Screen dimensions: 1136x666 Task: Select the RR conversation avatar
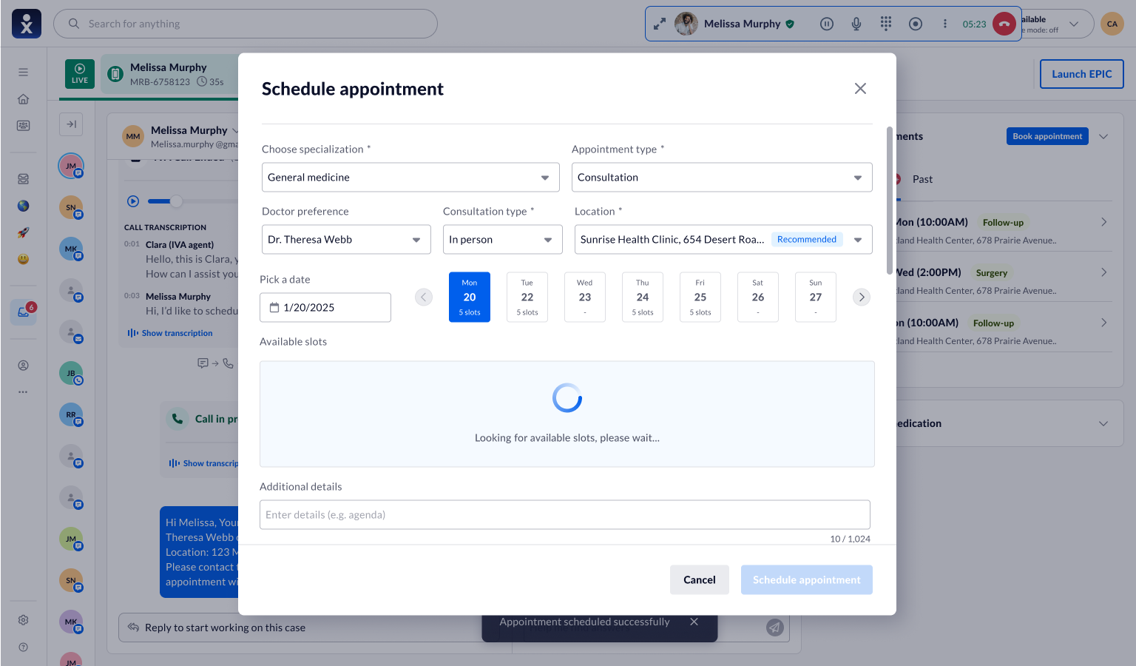71,414
